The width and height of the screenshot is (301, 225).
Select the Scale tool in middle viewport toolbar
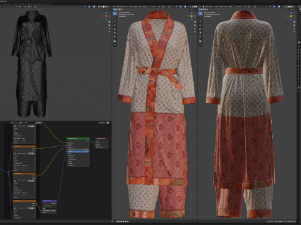pos(115,29)
